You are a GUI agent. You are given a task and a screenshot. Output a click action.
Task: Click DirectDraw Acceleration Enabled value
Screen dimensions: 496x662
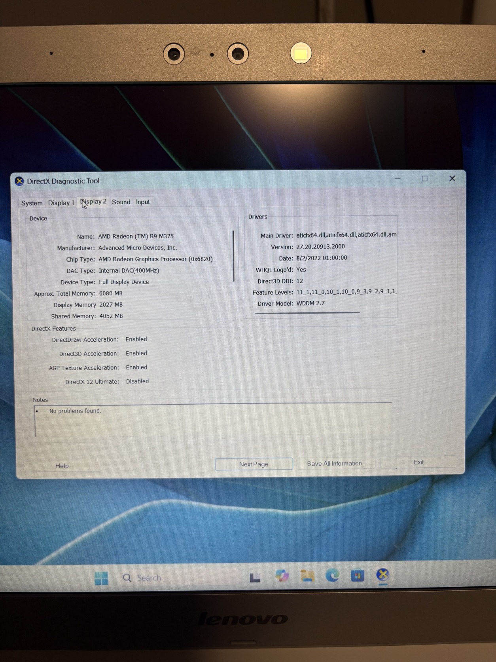pos(136,339)
